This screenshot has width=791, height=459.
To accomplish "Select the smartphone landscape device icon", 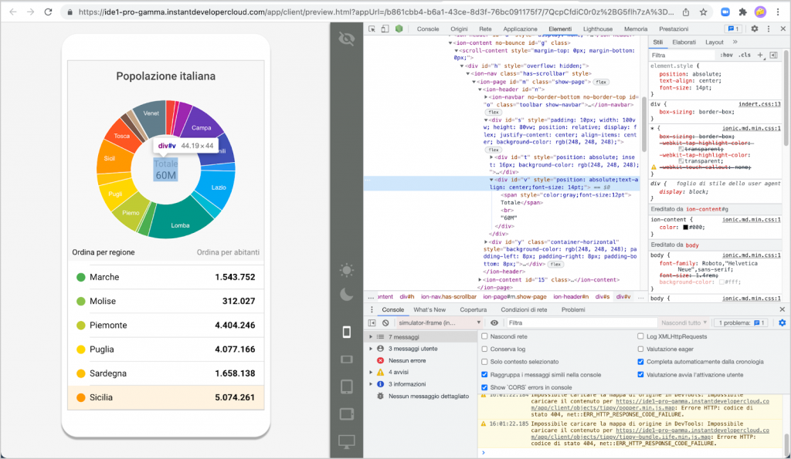I will point(347,359).
